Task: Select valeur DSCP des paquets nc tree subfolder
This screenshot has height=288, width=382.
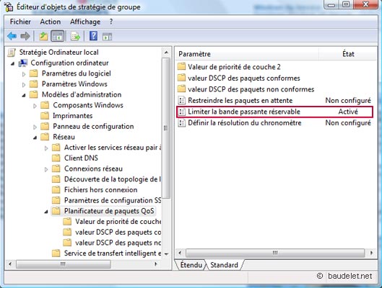Action: click(x=118, y=243)
